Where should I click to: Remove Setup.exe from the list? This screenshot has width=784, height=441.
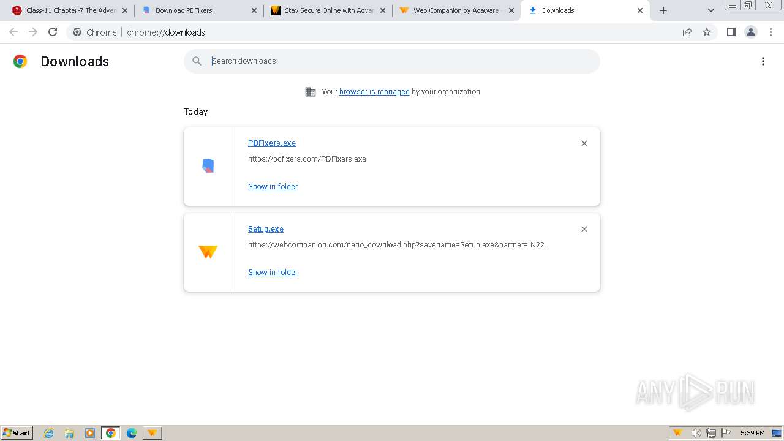pyautogui.click(x=584, y=229)
